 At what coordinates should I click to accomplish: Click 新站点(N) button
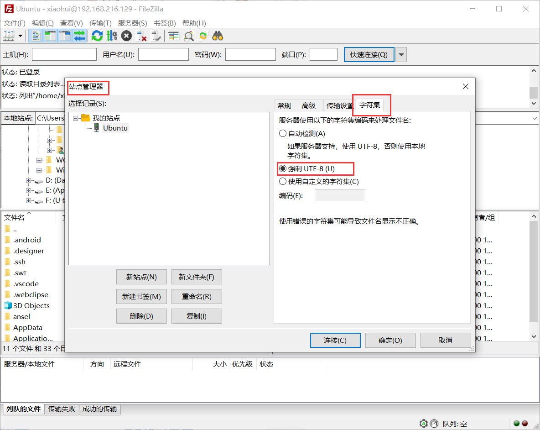(141, 277)
